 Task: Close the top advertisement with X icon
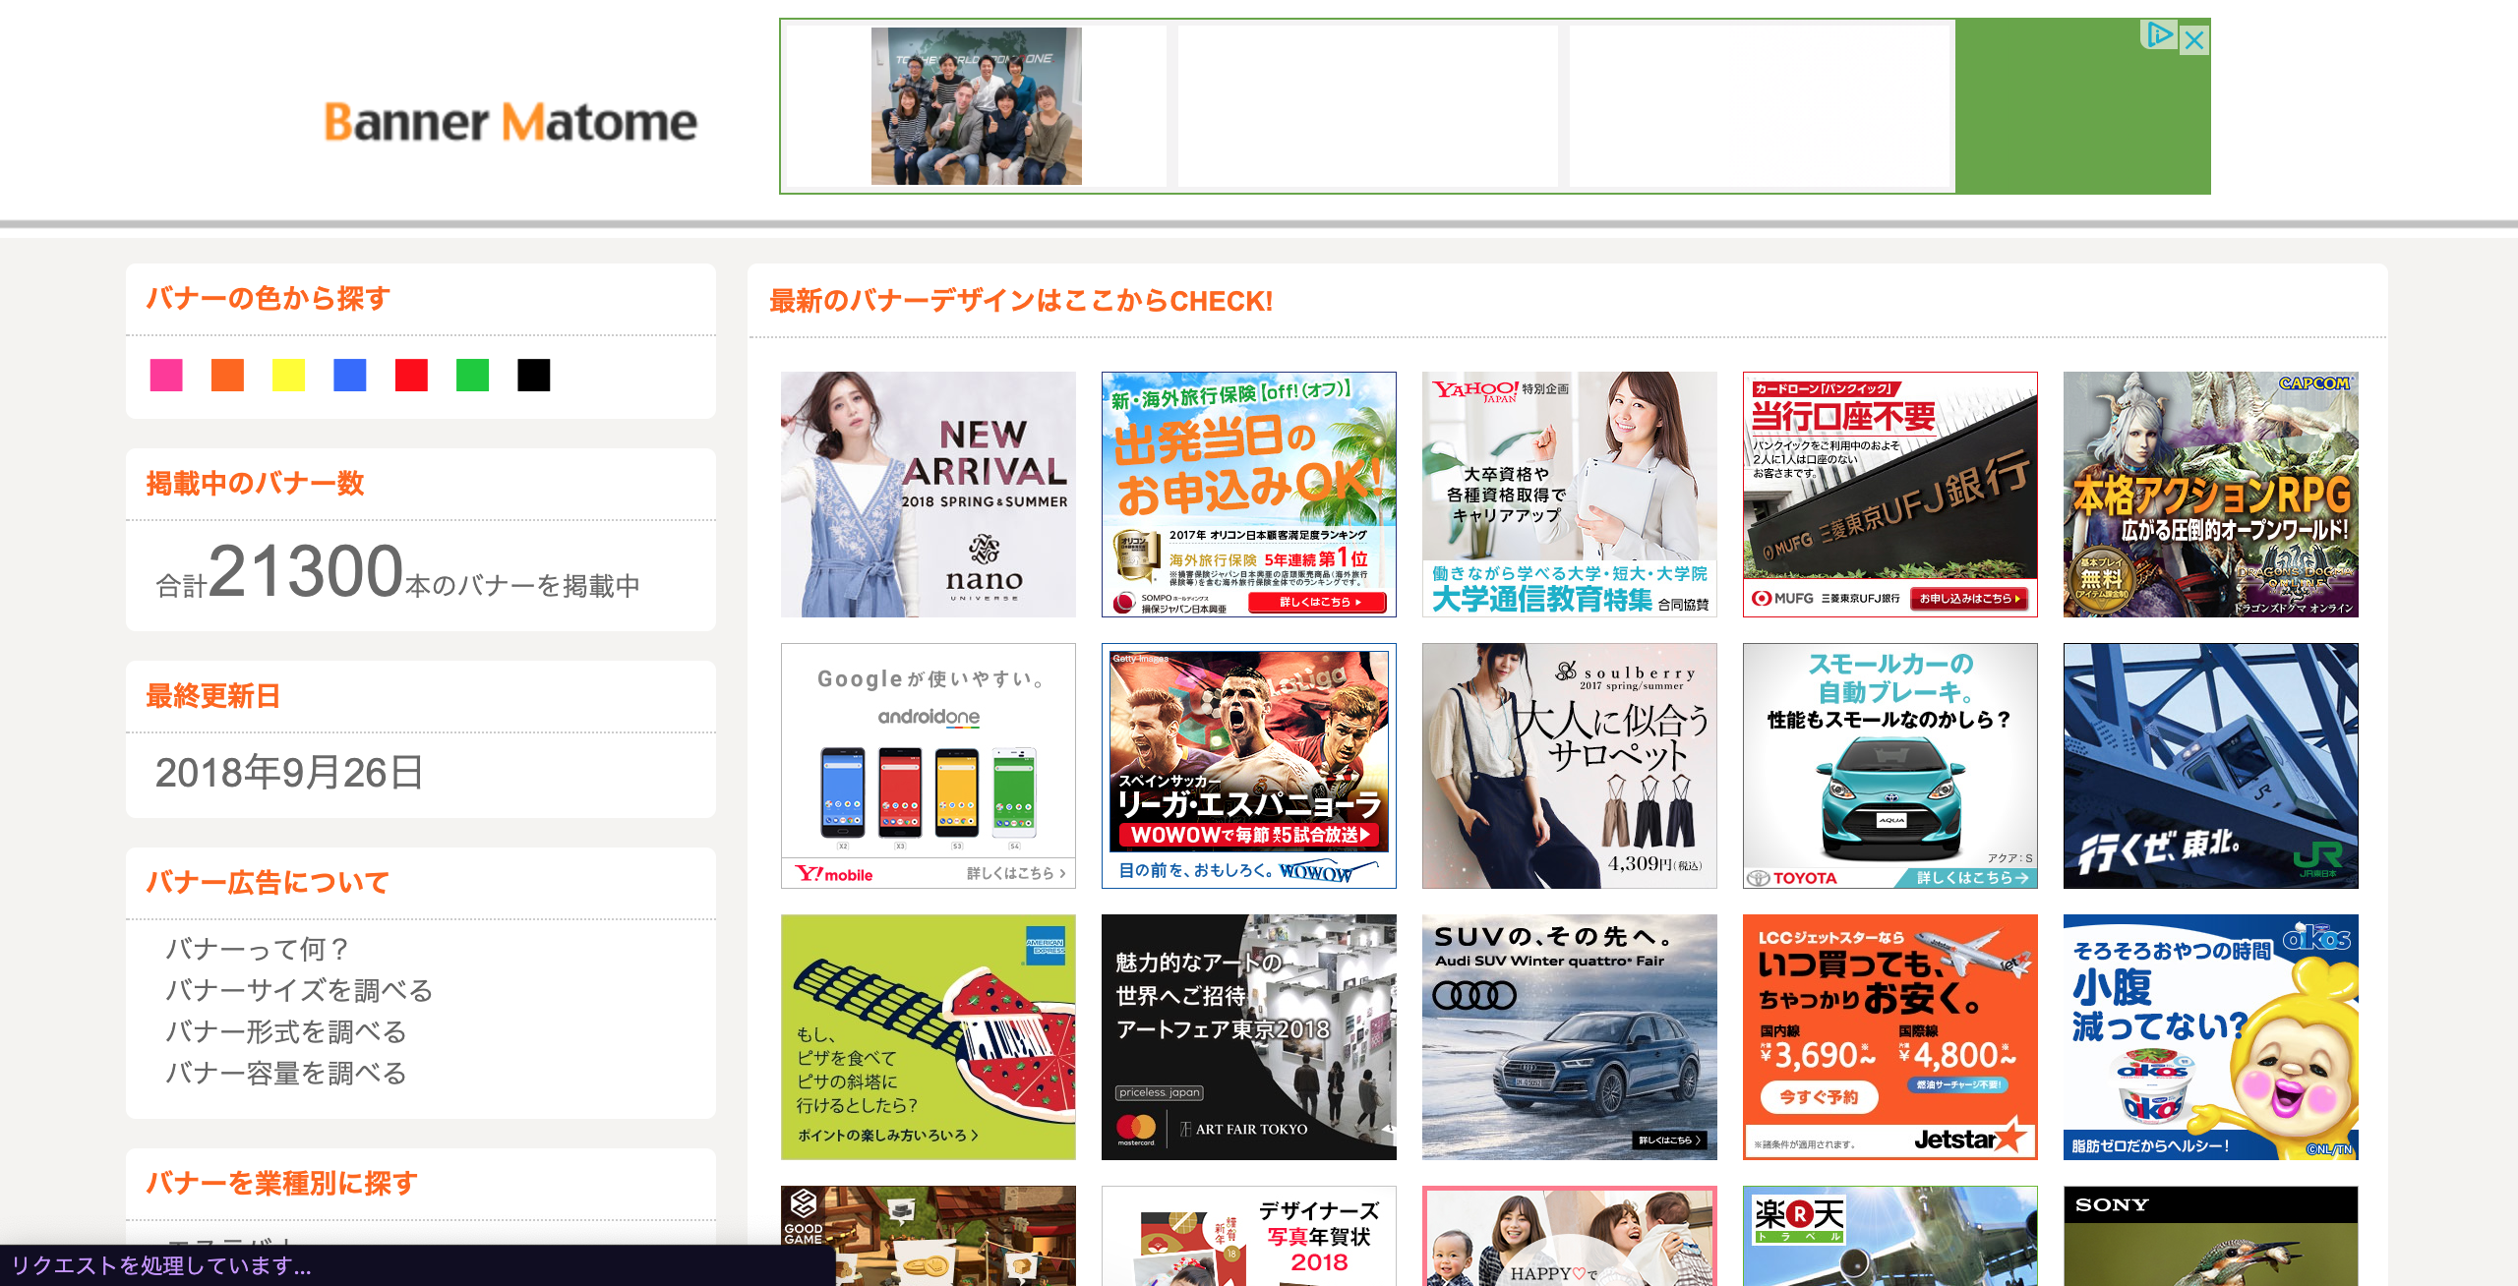[x=2194, y=40]
